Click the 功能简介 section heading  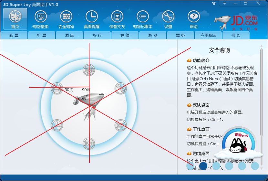(x=201, y=60)
